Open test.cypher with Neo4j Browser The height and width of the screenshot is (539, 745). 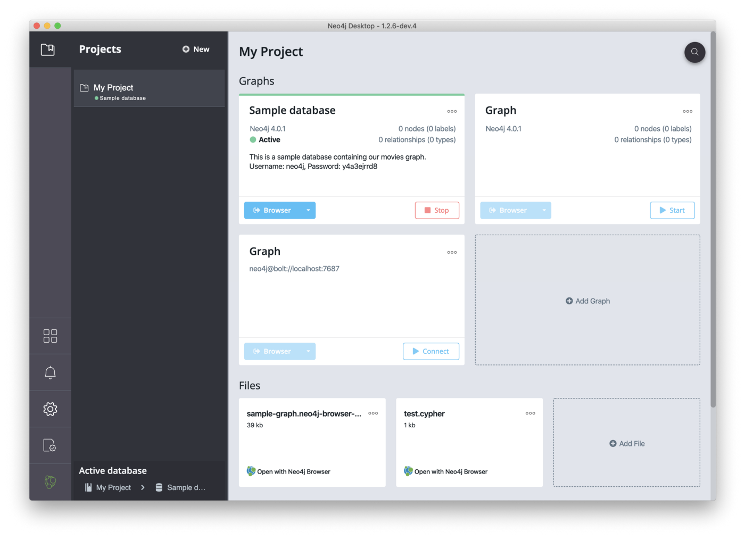pyautogui.click(x=445, y=471)
